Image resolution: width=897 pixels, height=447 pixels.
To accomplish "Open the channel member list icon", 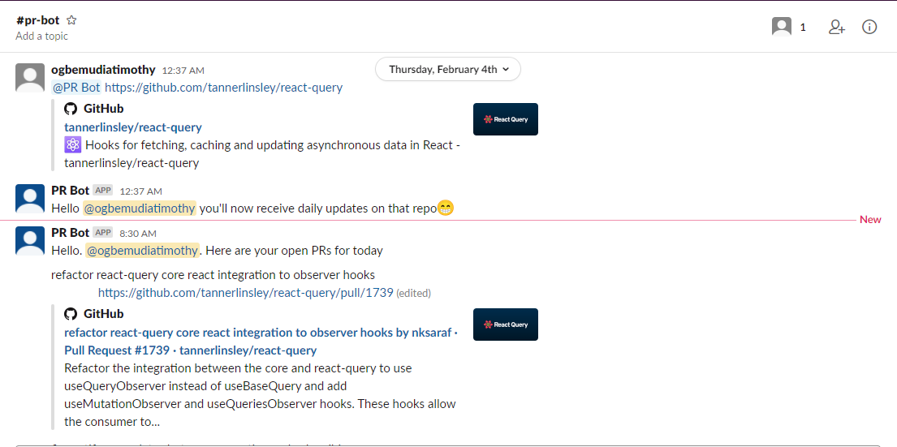I will [782, 27].
